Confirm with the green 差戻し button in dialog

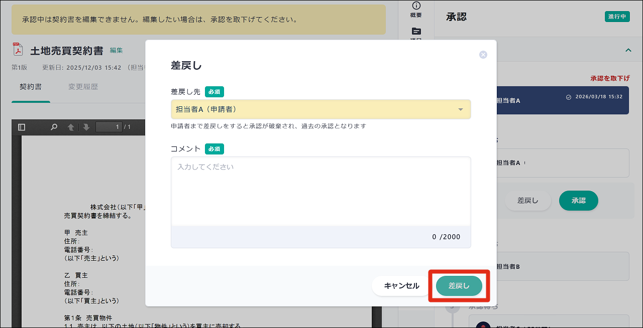click(459, 286)
